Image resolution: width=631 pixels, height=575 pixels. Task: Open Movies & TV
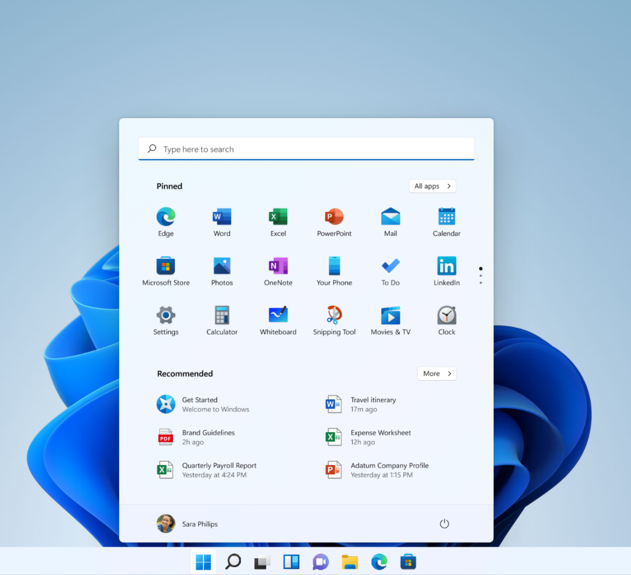[x=390, y=319]
